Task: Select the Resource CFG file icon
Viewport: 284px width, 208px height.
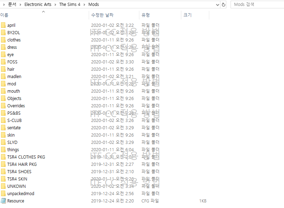Action: (x=3, y=201)
